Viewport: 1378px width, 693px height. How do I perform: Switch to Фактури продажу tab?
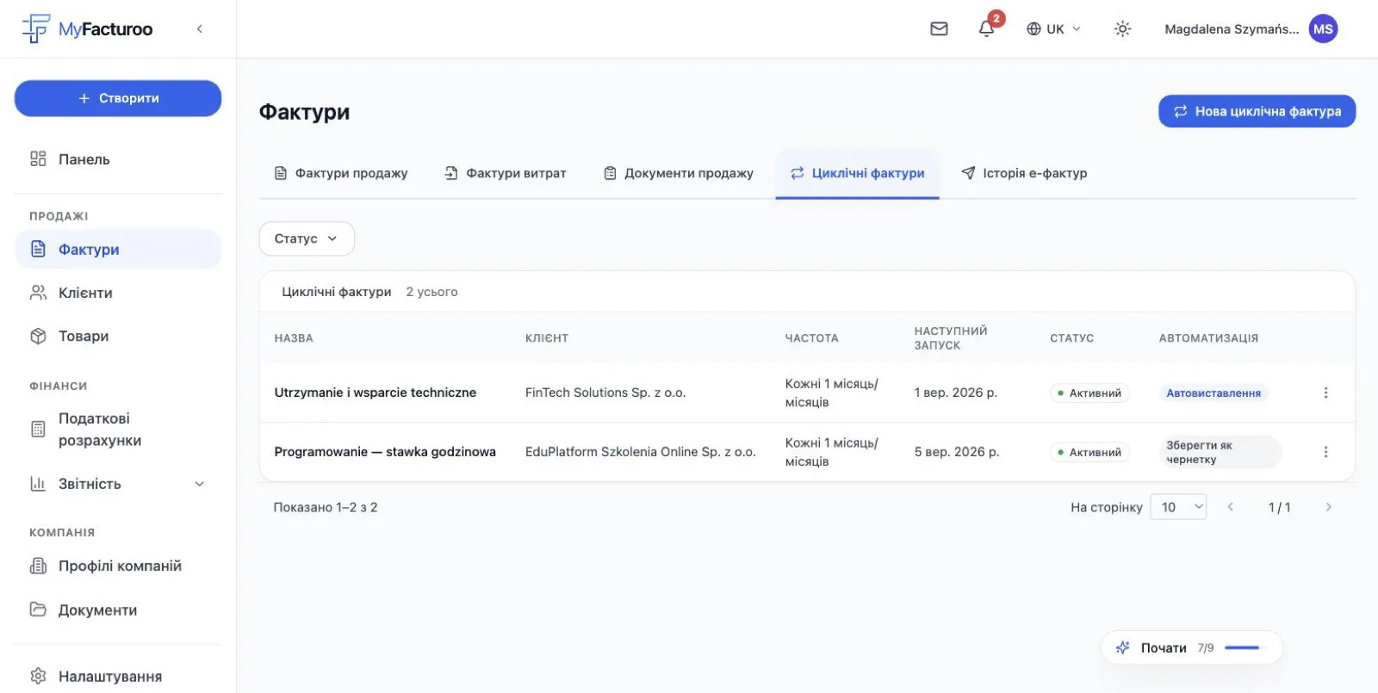point(341,173)
